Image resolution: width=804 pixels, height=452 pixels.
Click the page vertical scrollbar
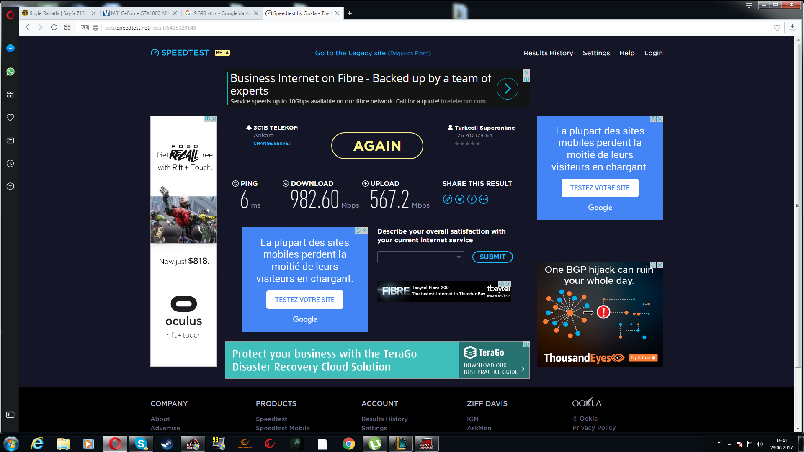pos(798,205)
